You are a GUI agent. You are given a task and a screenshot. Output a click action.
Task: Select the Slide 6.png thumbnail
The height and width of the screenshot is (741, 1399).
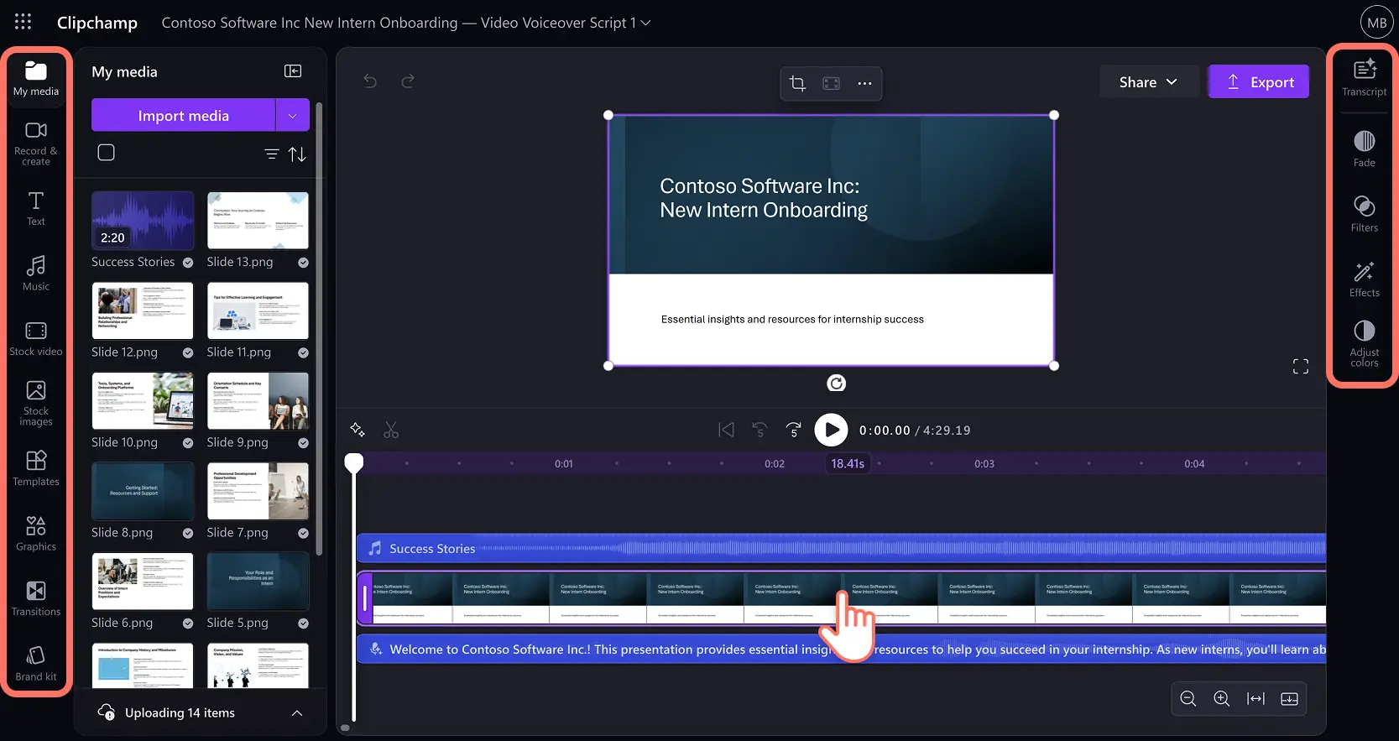(143, 581)
